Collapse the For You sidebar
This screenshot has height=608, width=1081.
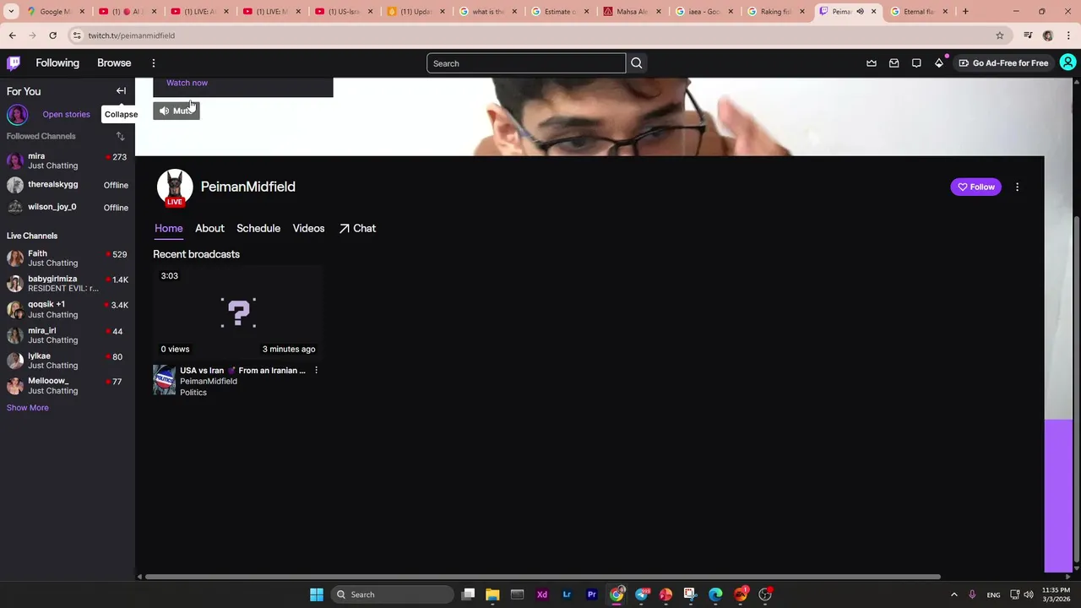[x=121, y=91]
